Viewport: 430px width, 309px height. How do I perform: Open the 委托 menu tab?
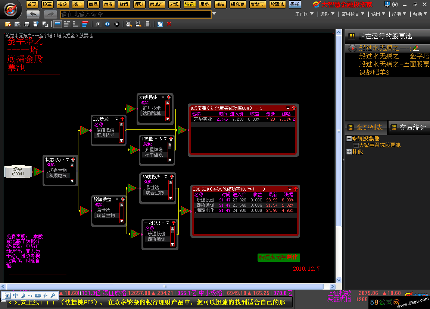coord(295,4)
